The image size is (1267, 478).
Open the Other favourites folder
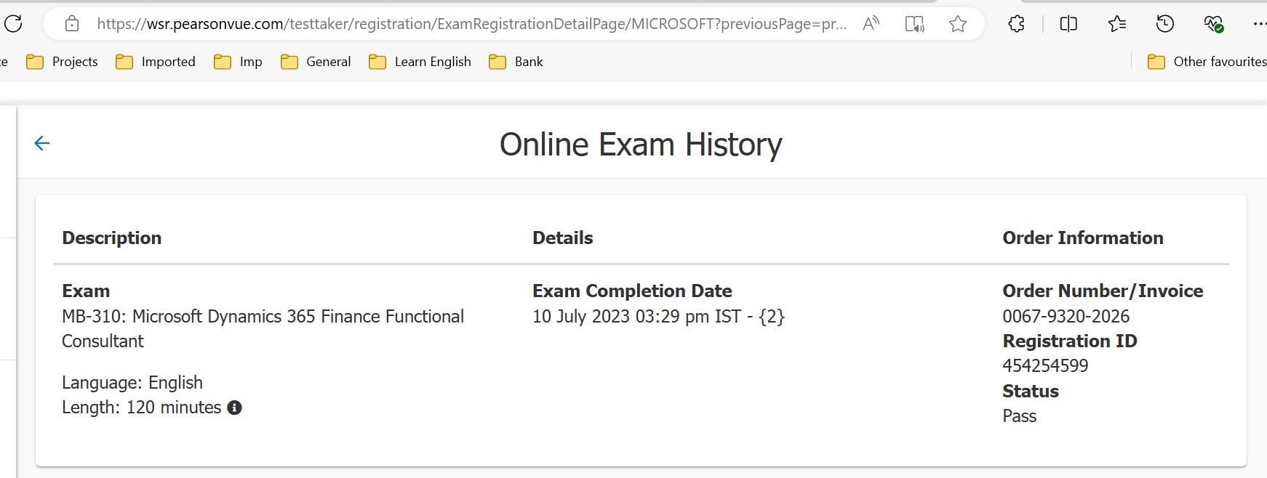1207,62
